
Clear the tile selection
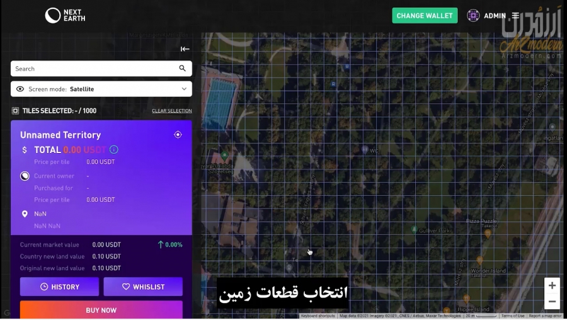tap(172, 111)
